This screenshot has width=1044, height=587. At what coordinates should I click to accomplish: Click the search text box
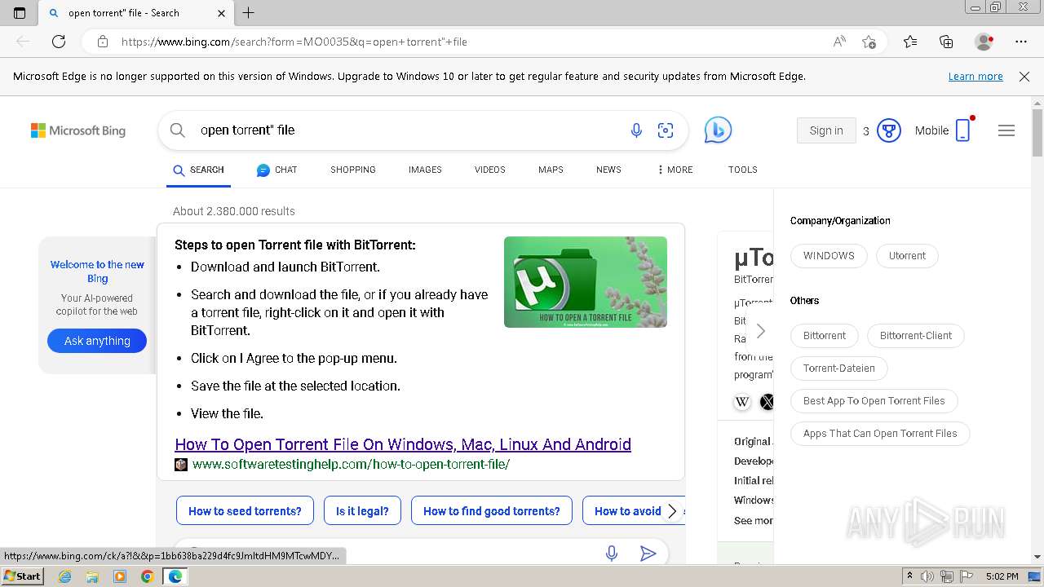click(x=408, y=130)
